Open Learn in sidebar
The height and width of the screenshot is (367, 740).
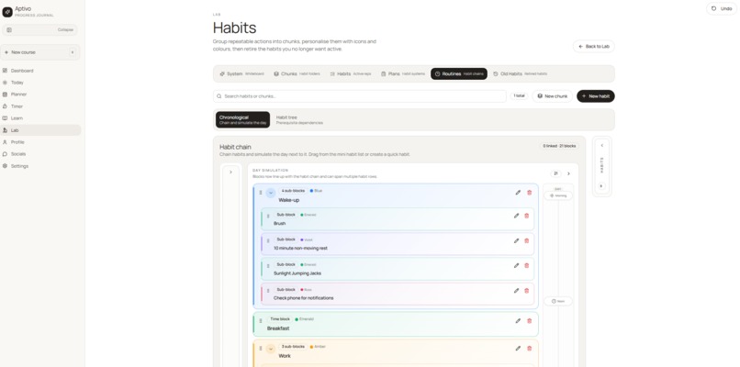pos(40,118)
